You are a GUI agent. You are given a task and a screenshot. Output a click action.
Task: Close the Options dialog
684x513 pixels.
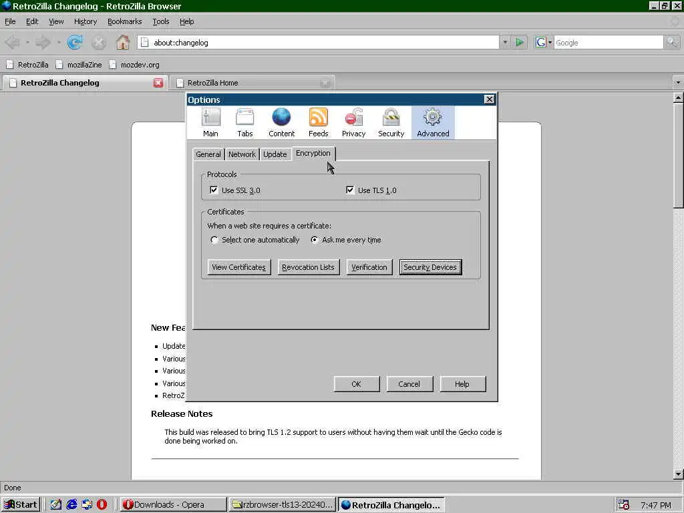(x=490, y=100)
